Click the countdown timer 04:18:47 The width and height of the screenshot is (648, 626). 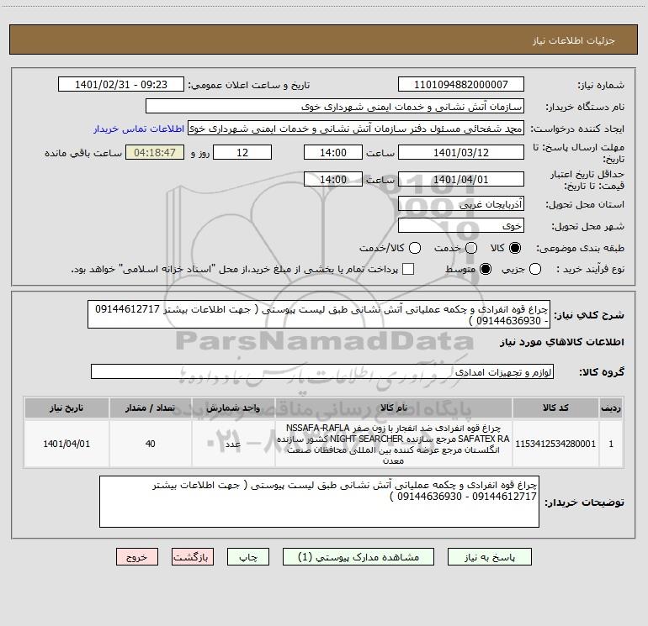[x=155, y=152]
